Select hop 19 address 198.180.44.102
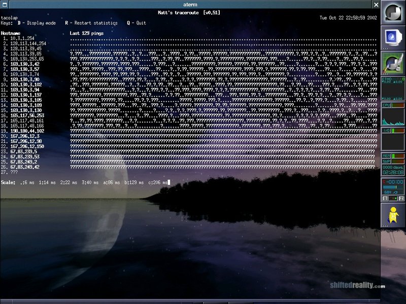This screenshot has width=406, height=304. 27,131
